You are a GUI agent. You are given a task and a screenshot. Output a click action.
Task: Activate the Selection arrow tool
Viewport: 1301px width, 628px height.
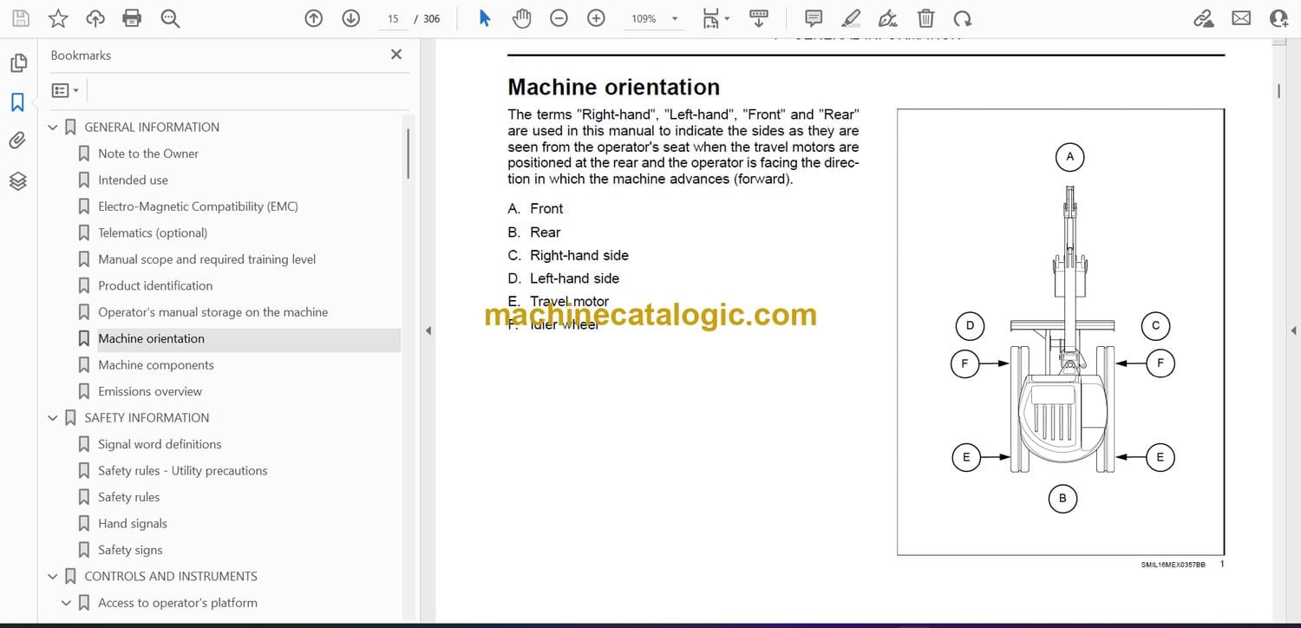click(x=485, y=18)
